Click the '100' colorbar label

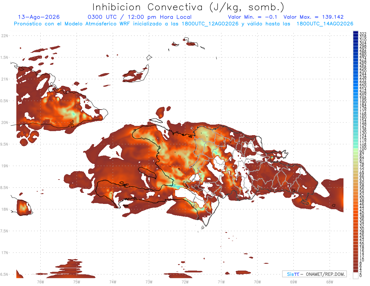(x=363, y=148)
